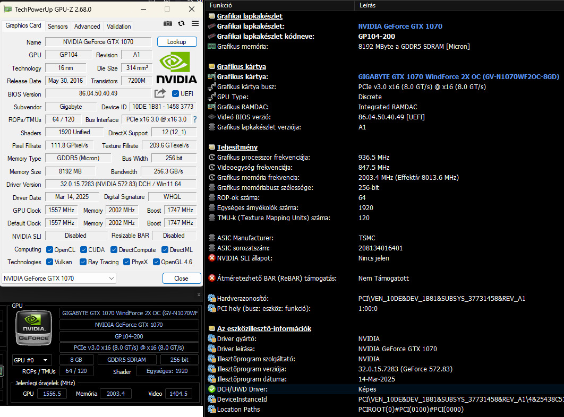Collapse the Grafikai lapkakészlet section header
This screenshot has width=564, height=417.
click(249, 16)
